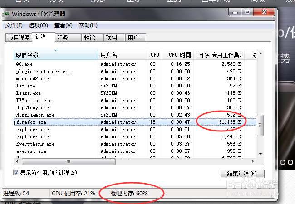Click the vertical scrollbar thumb
295x204 pixels.
click(x=261, y=125)
